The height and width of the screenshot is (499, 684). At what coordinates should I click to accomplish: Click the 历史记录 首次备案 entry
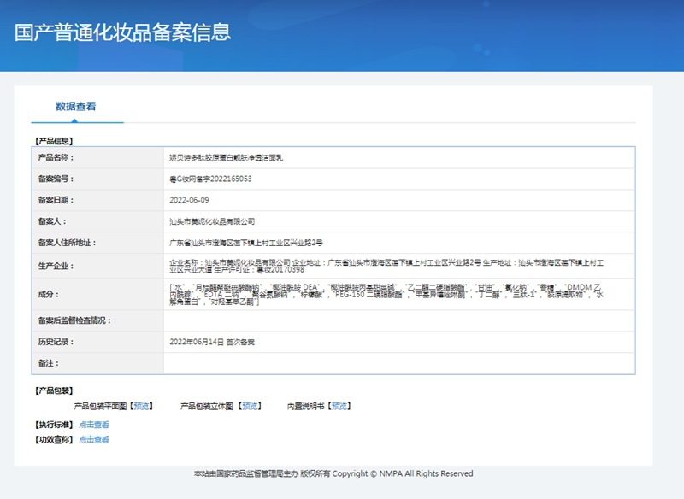(x=212, y=342)
